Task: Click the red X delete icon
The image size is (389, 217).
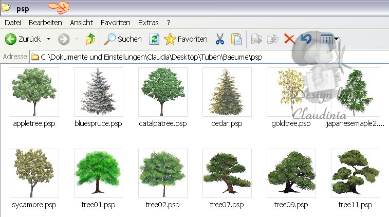Action: click(x=289, y=39)
